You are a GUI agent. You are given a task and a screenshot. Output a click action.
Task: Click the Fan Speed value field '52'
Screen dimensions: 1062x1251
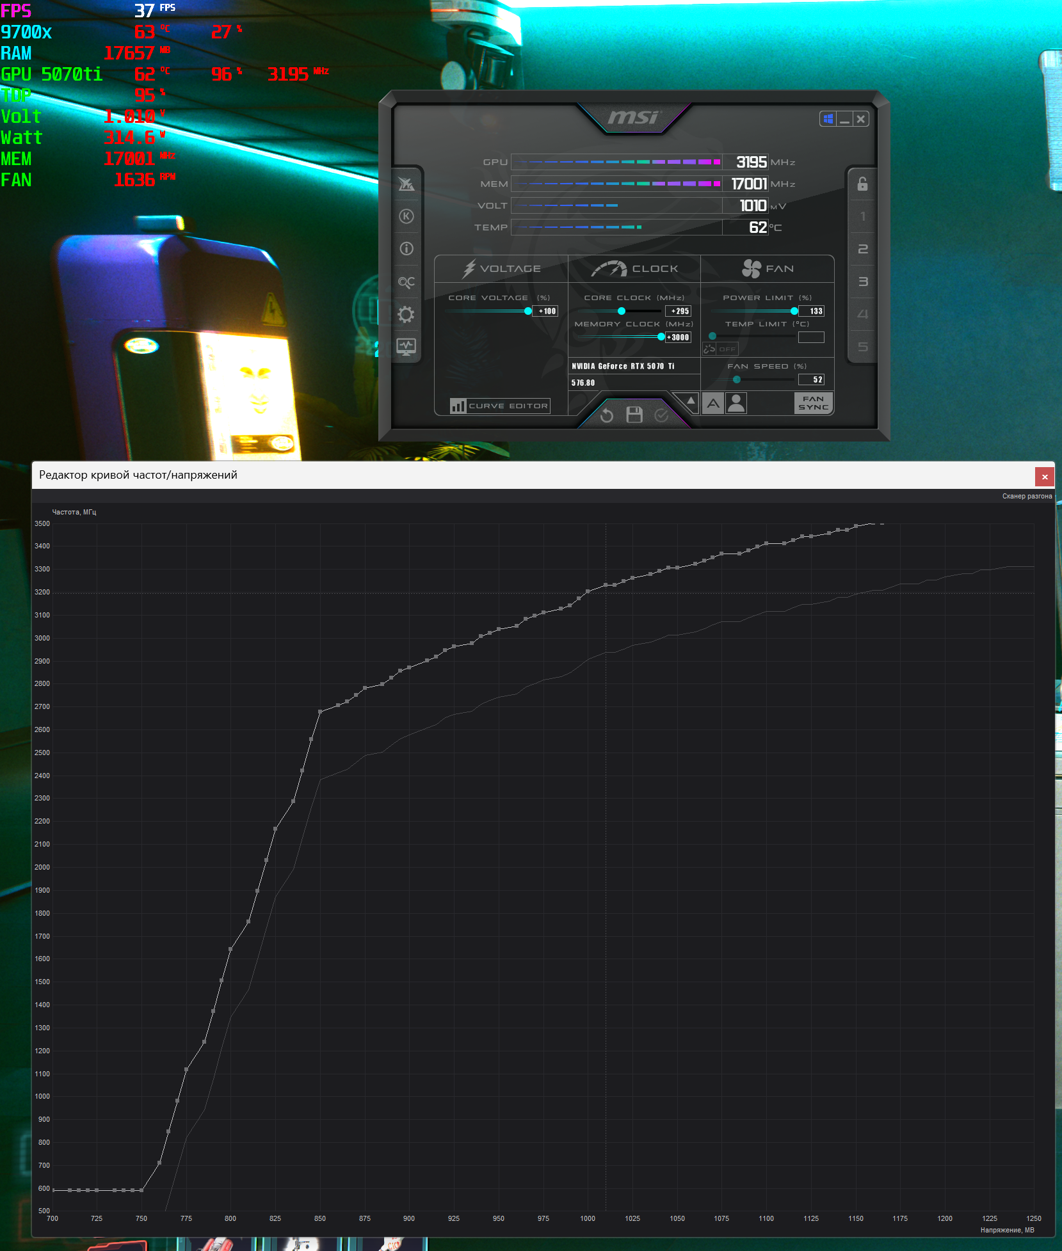click(x=812, y=379)
